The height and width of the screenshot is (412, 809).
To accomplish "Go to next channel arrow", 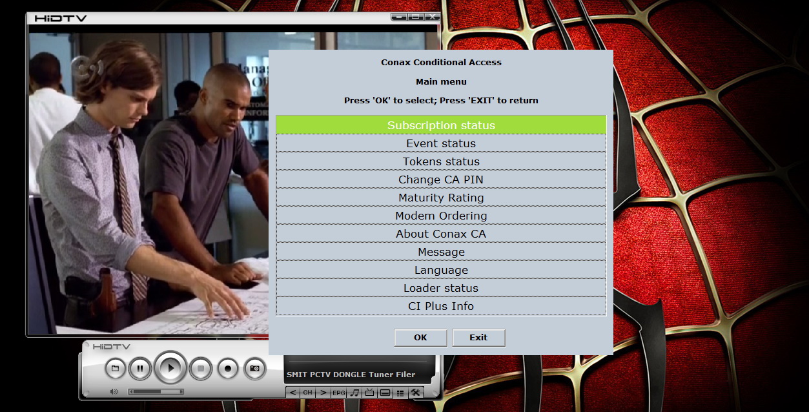I will pos(323,393).
